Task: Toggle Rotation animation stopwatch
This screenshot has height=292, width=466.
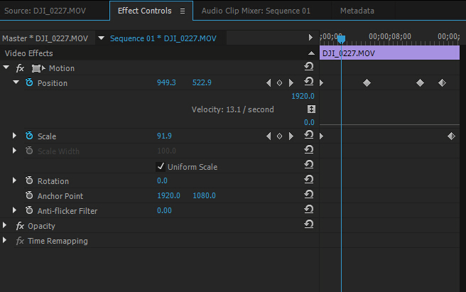Action: tap(29, 180)
